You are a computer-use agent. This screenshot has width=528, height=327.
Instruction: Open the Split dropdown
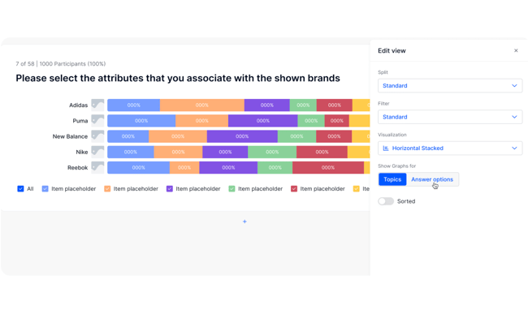[449, 86]
